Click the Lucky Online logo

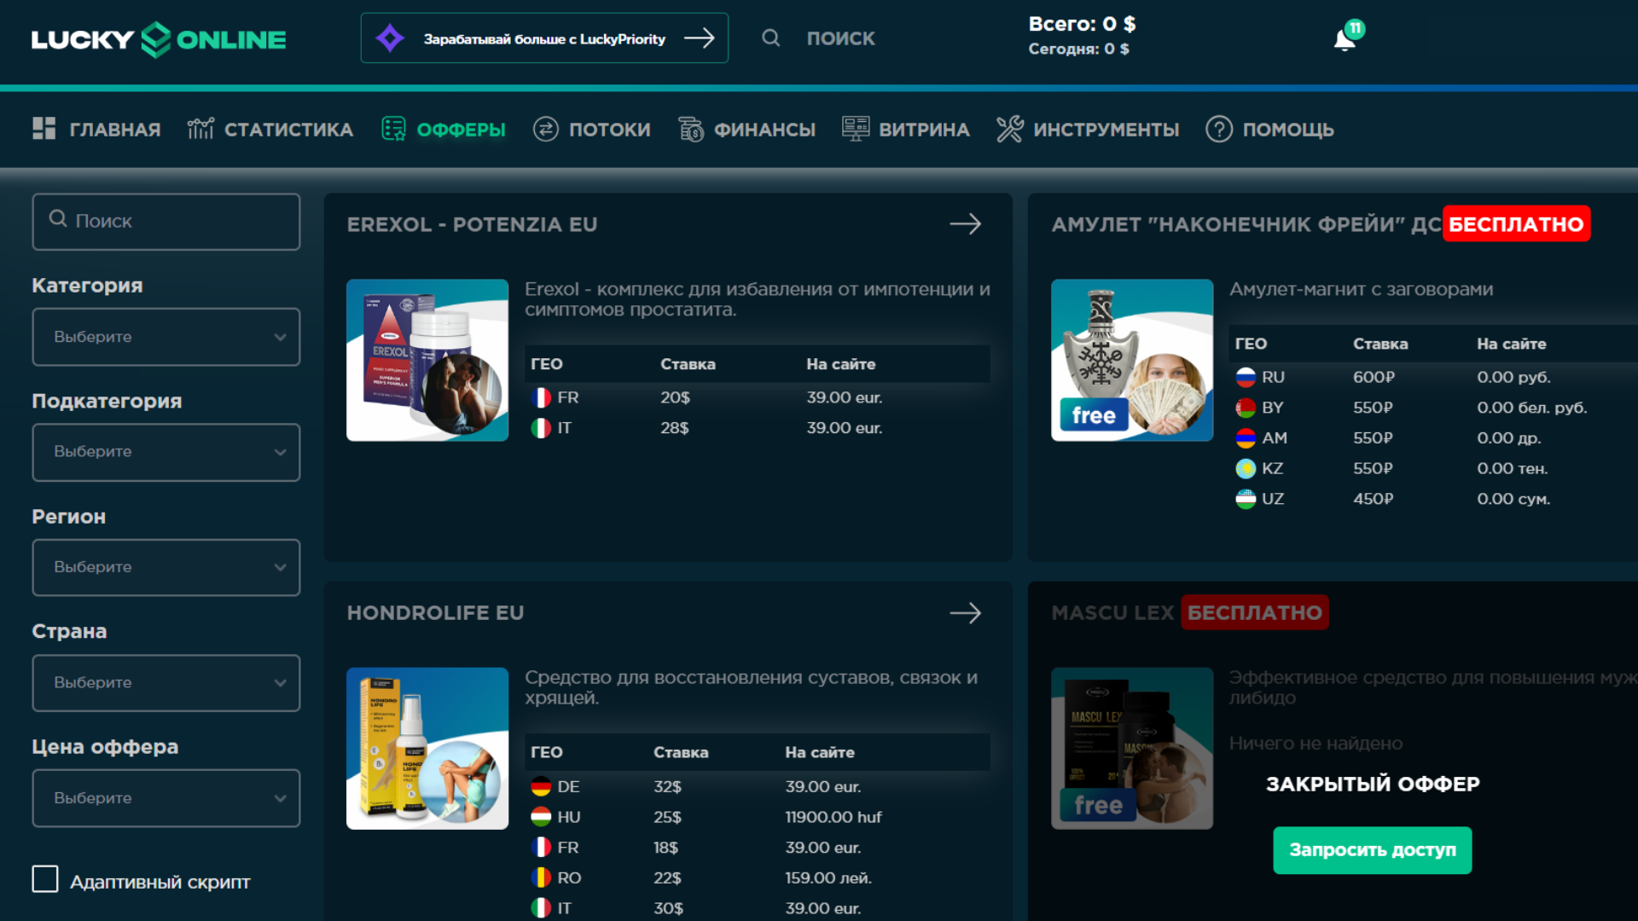(159, 39)
